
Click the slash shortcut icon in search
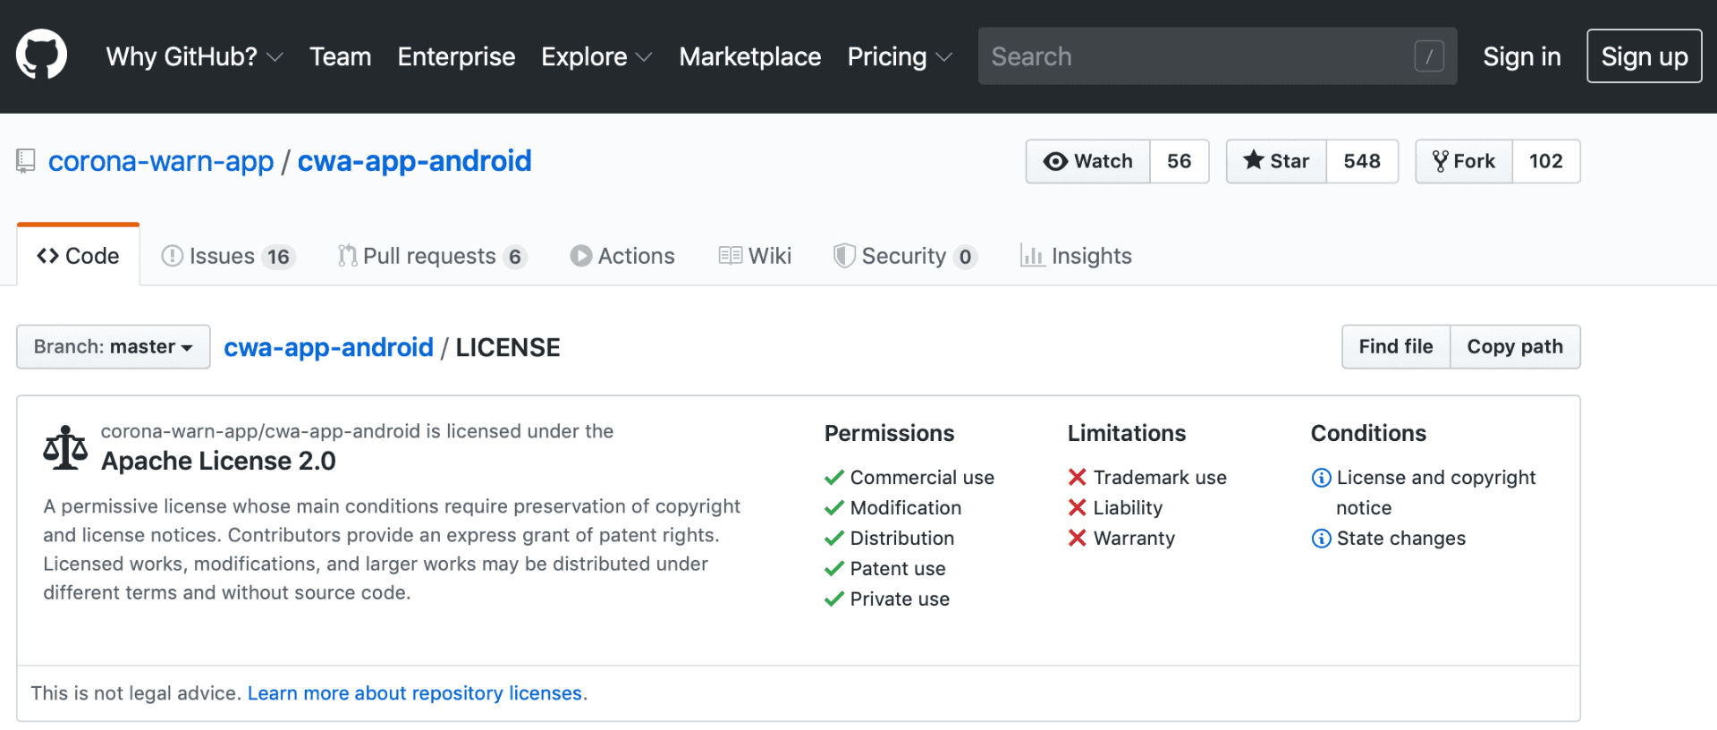click(x=1429, y=56)
